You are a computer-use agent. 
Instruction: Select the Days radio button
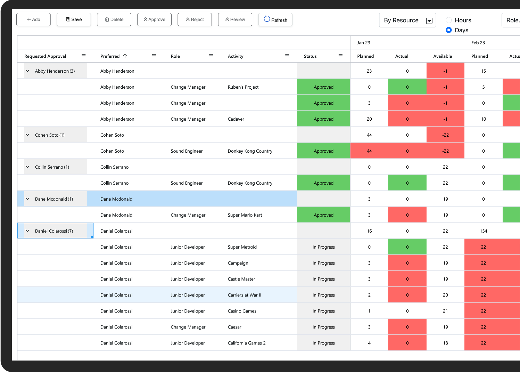pos(448,30)
